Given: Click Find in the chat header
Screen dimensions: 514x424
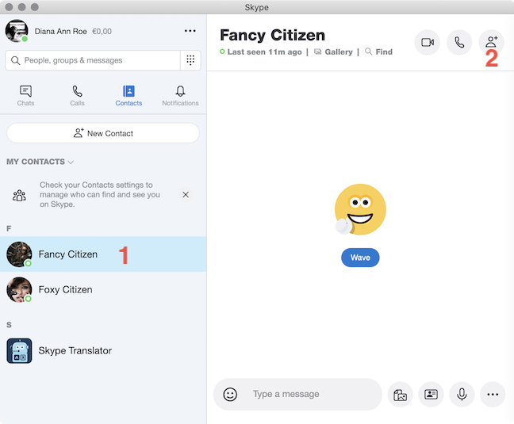Looking at the screenshot, I should click(x=378, y=52).
